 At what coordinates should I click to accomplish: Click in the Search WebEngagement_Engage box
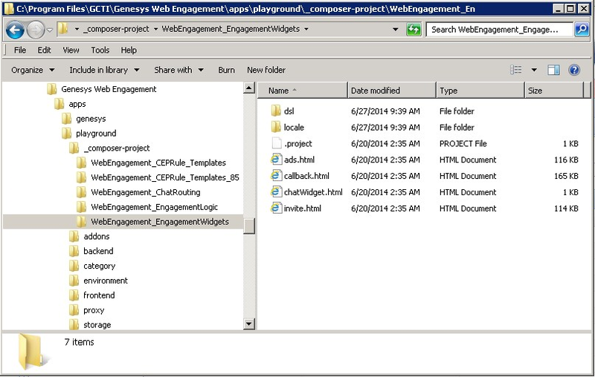tap(499, 30)
